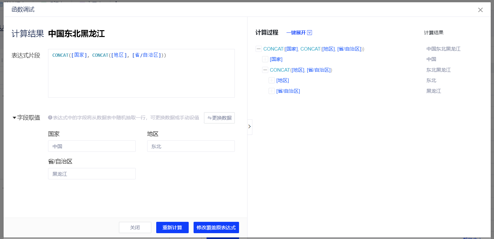Expand the [国家] node plus icon

click(x=265, y=59)
